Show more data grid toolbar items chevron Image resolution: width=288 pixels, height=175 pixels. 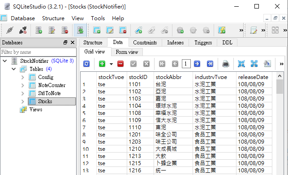[282, 64]
